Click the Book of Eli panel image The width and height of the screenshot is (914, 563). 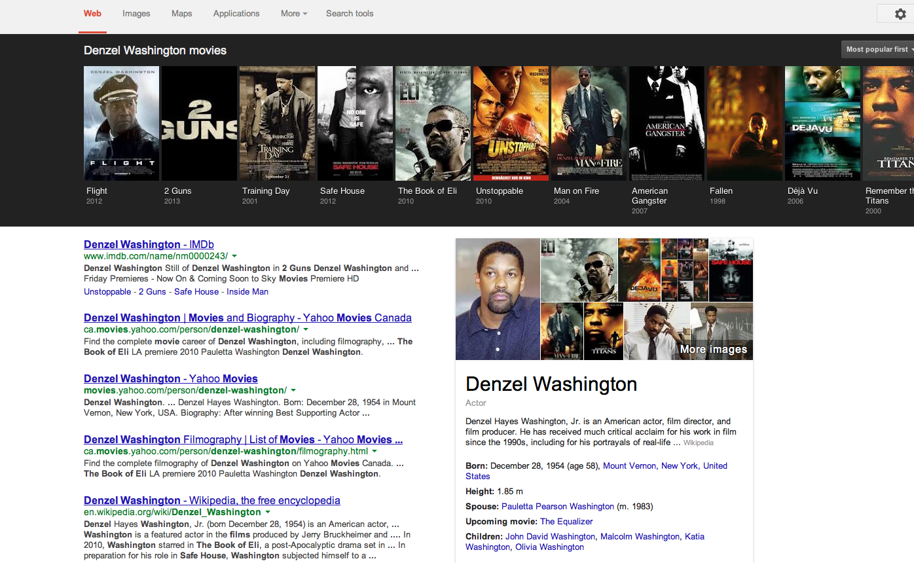579,270
